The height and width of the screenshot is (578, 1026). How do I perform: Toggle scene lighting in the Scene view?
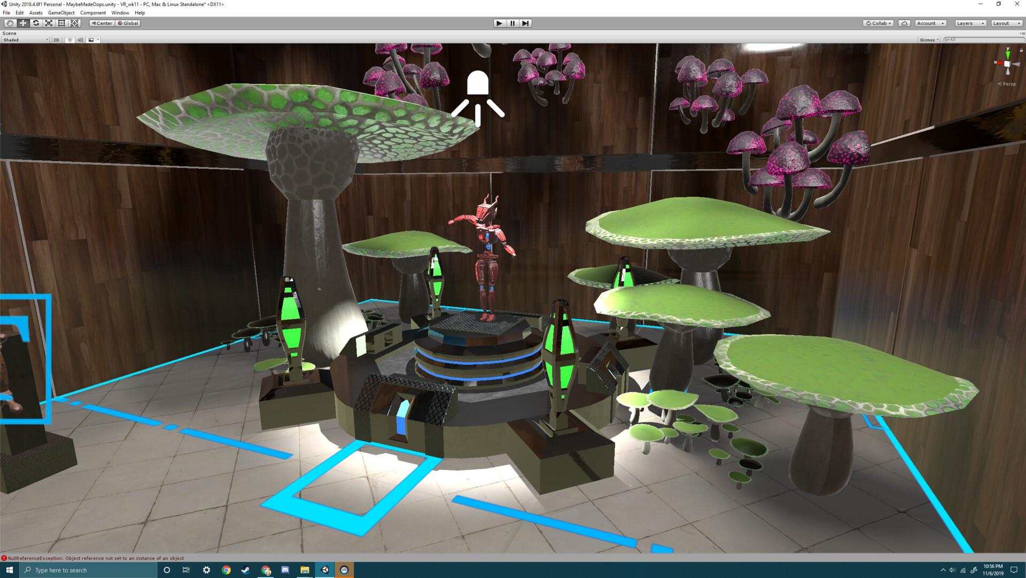(x=69, y=40)
